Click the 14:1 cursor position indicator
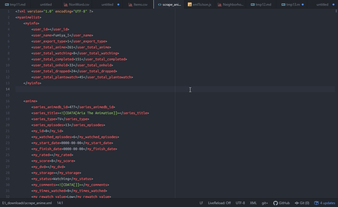 (x=60, y=203)
